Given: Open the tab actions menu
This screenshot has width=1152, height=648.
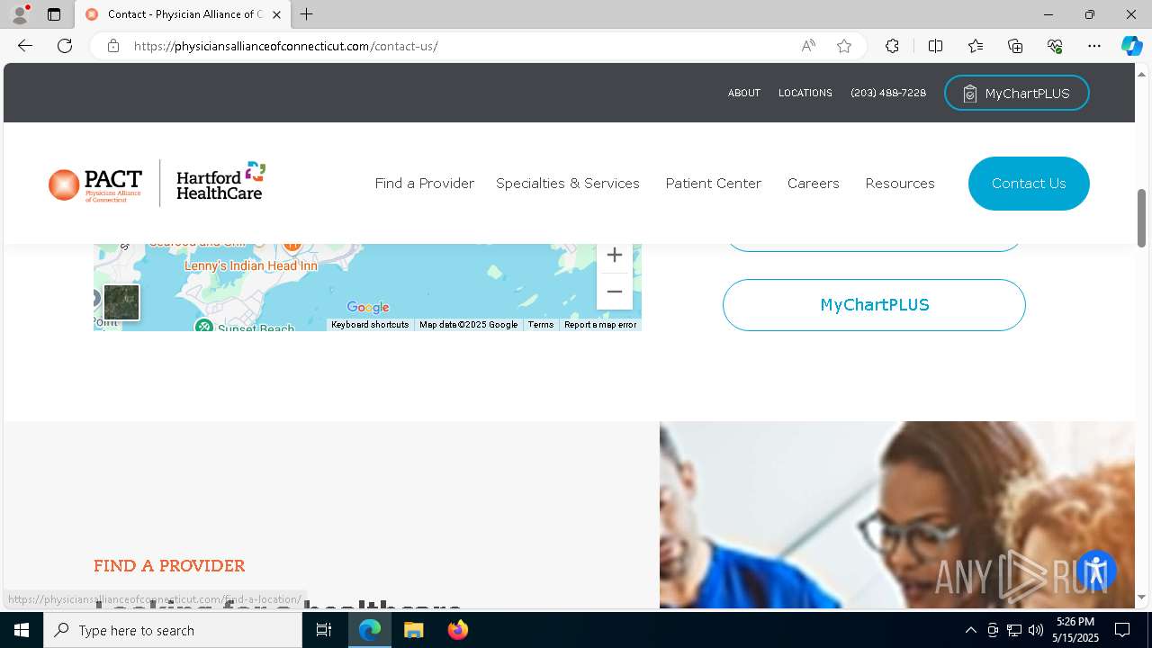Looking at the screenshot, I should (x=54, y=14).
